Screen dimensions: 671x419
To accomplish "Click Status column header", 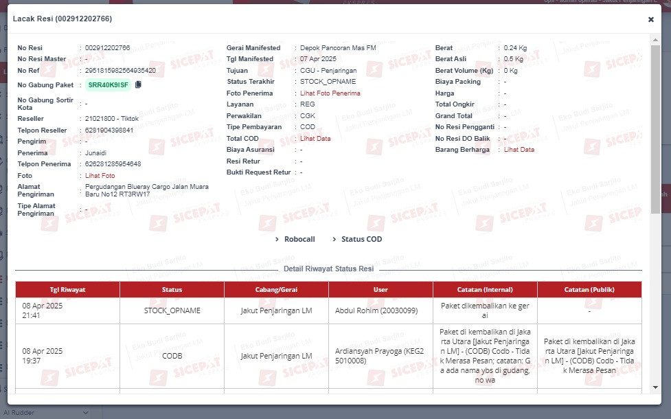I will point(172,290).
